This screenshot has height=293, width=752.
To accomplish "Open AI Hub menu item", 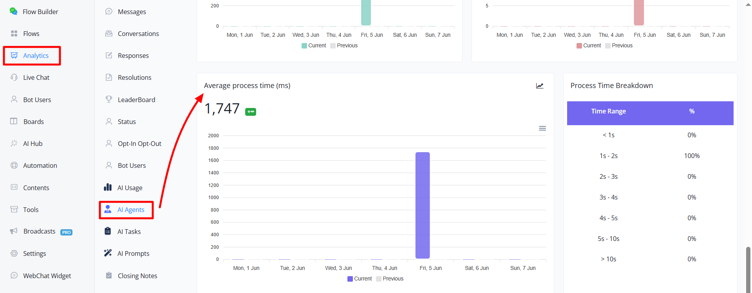I will 33,144.
